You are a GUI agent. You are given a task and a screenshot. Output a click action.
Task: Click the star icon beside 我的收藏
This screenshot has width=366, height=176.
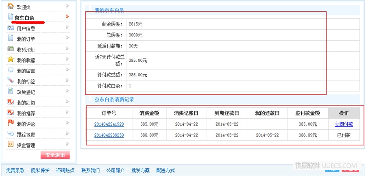click(11, 59)
